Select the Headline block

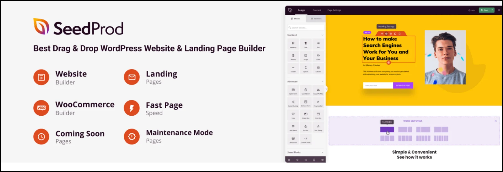click(x=293, y=44)
